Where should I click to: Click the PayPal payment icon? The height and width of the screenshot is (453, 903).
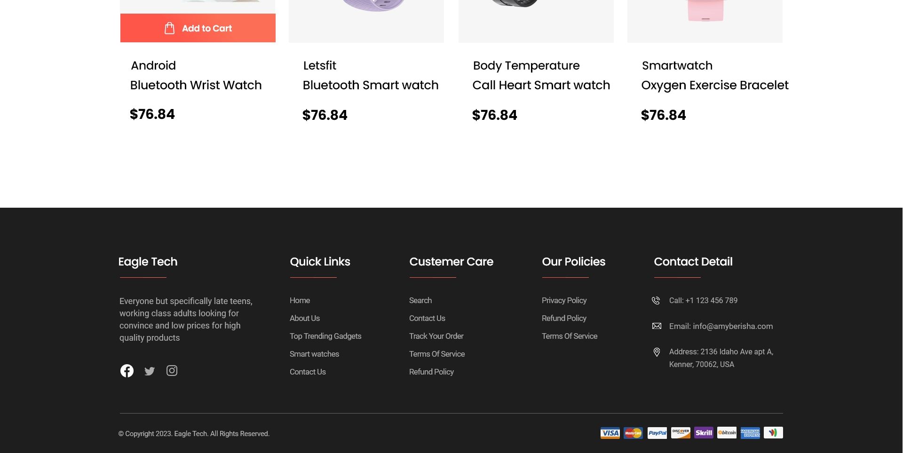click(x=657, y=433)
